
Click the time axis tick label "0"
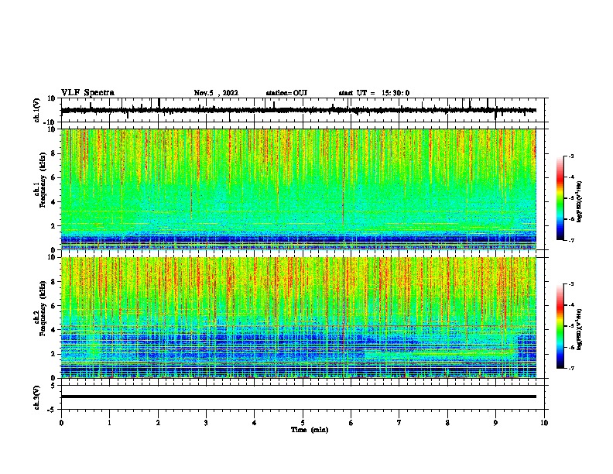[x=61, y=423]
